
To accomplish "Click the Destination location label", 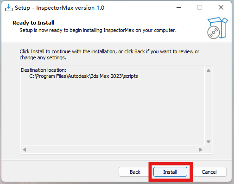I will pos(44,70).
